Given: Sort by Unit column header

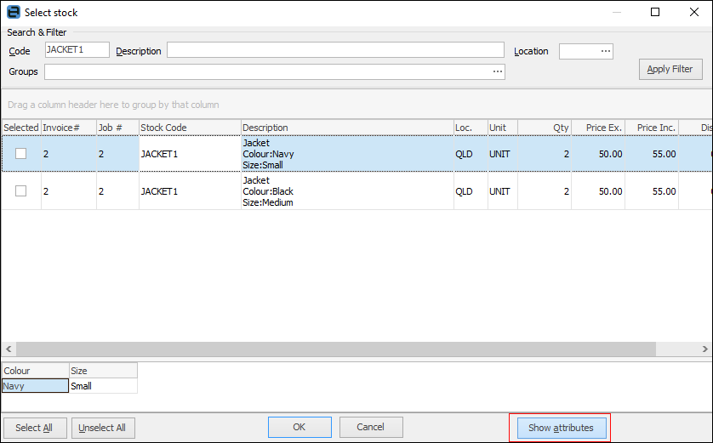Looking at the screenshot, I should pos(503,128).
